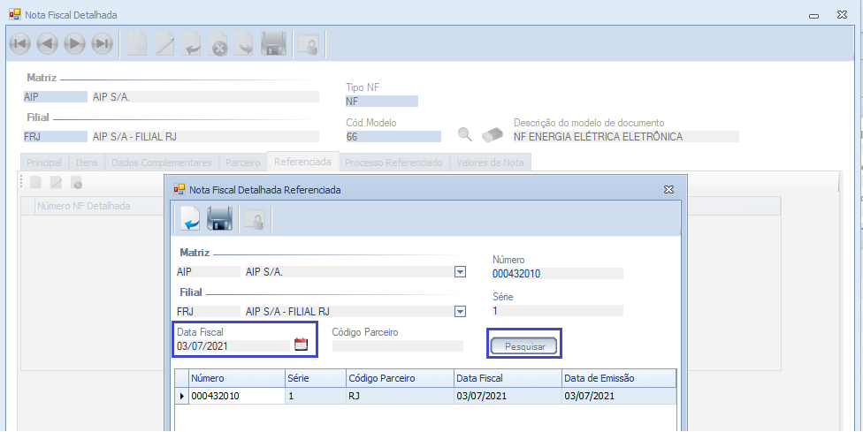Expand the Filial dropdown in the dialog
The width and height of the screenshot is (863, 432).
click(x=460, y=311)
